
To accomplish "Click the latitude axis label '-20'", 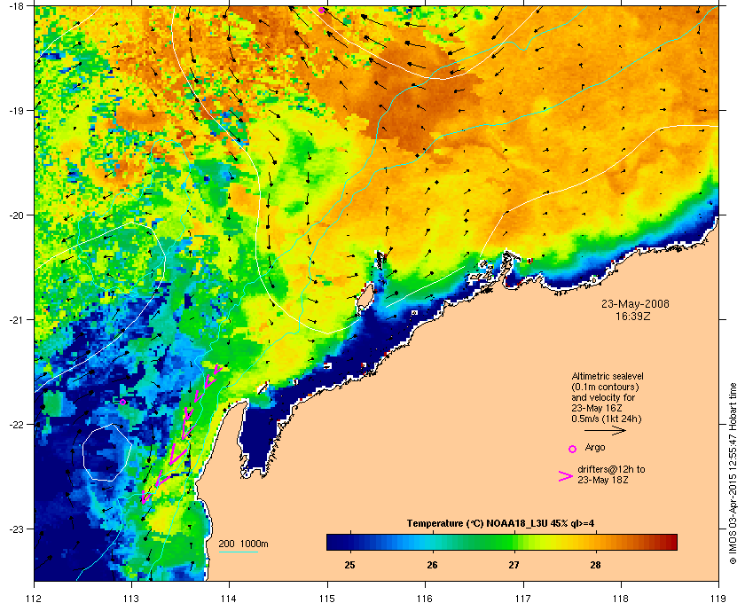I will coord(16,215).
